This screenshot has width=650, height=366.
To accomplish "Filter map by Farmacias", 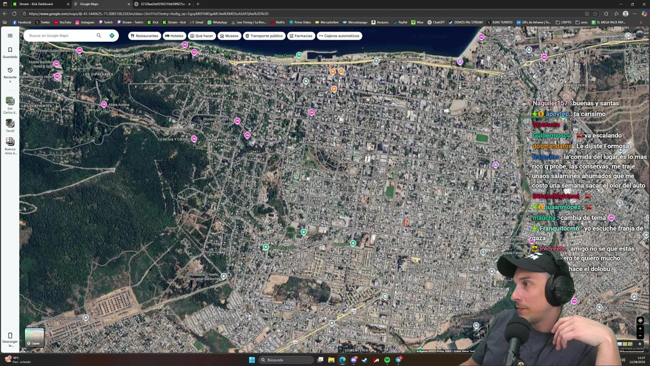I will tap(301, 36).
